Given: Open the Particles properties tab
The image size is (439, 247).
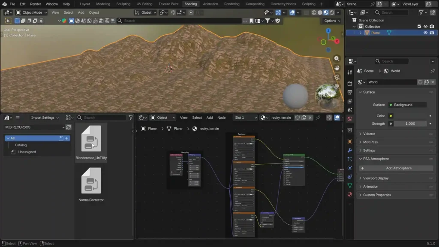Looking at the screenshot, I should coord(350,159).
